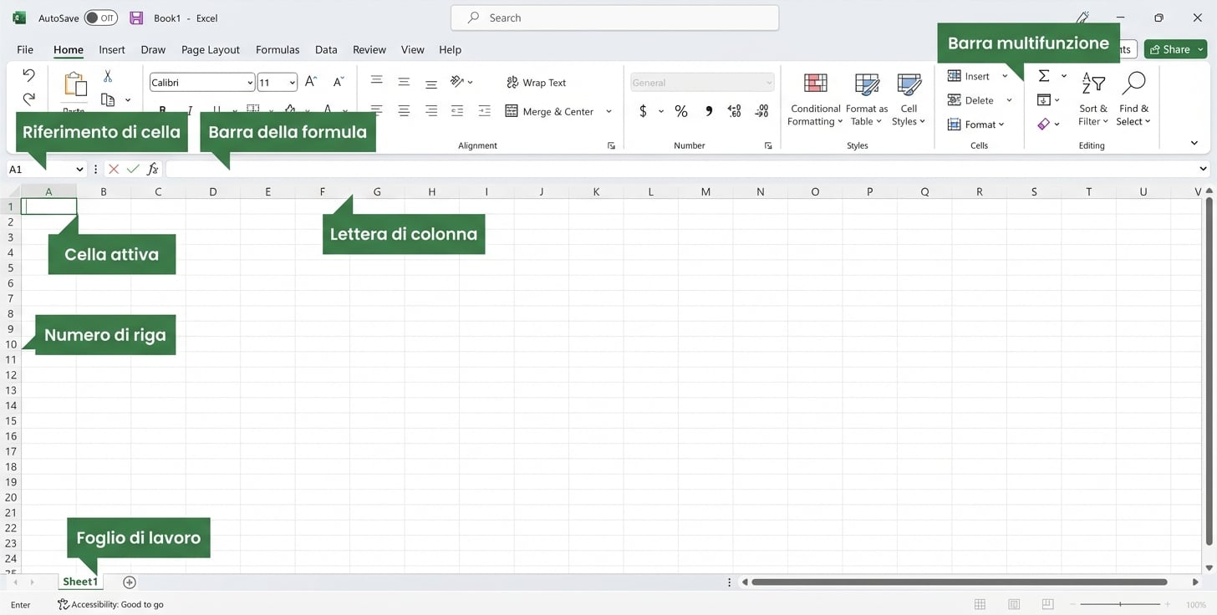Click the Clear eraser icon
1217x615 pixels.
coord(1043,124)
